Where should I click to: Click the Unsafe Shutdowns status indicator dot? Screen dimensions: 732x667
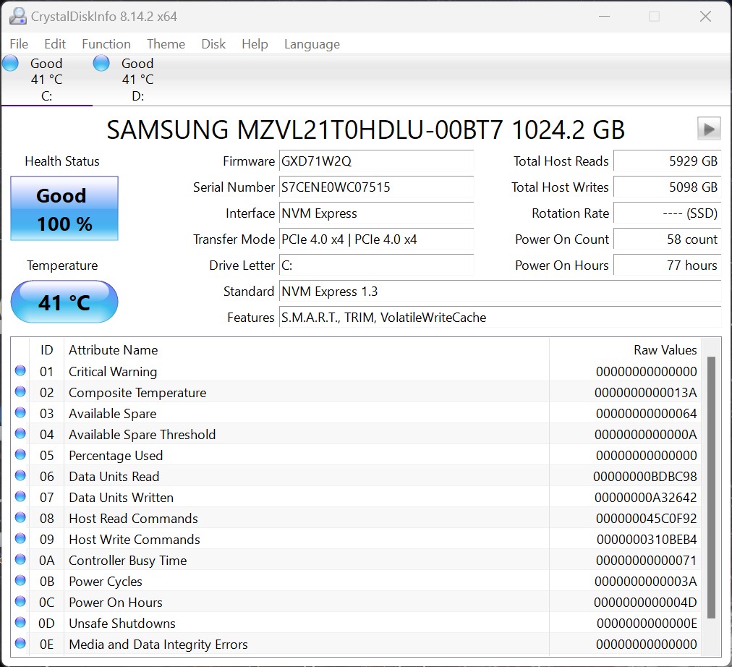coord(20,623)
